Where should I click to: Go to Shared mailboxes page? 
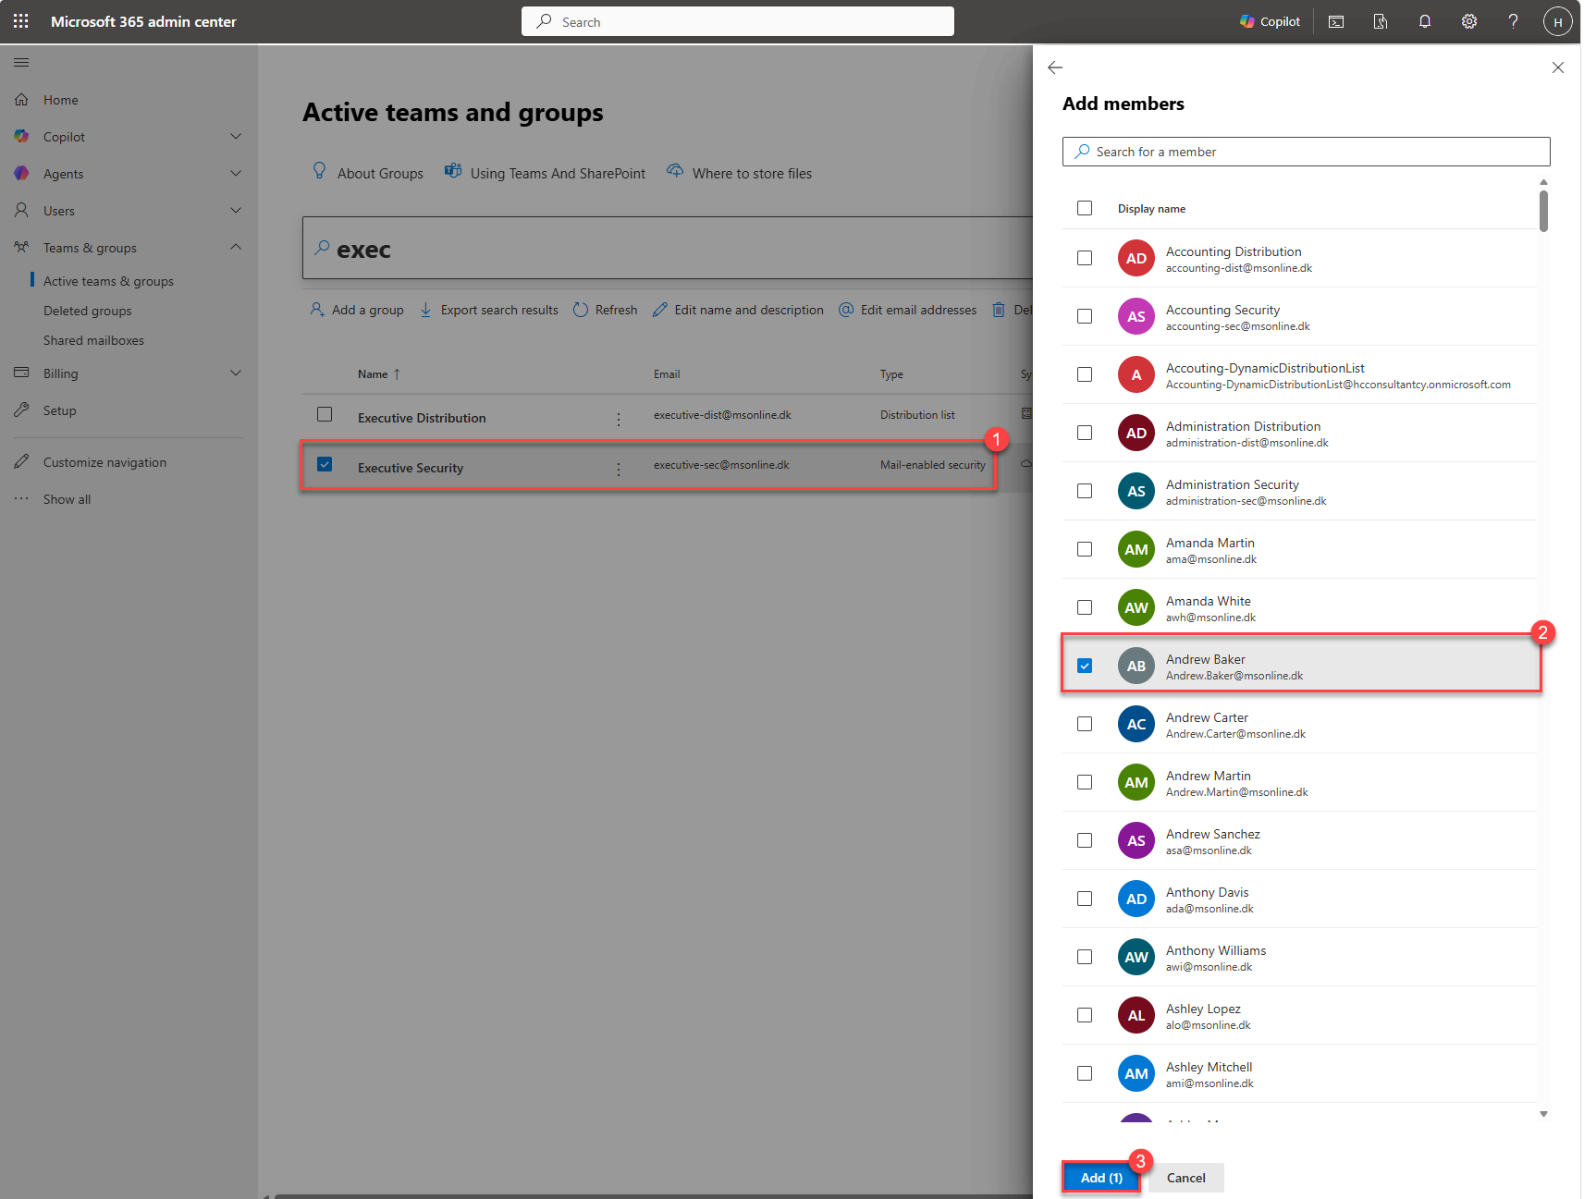(93, 340)
